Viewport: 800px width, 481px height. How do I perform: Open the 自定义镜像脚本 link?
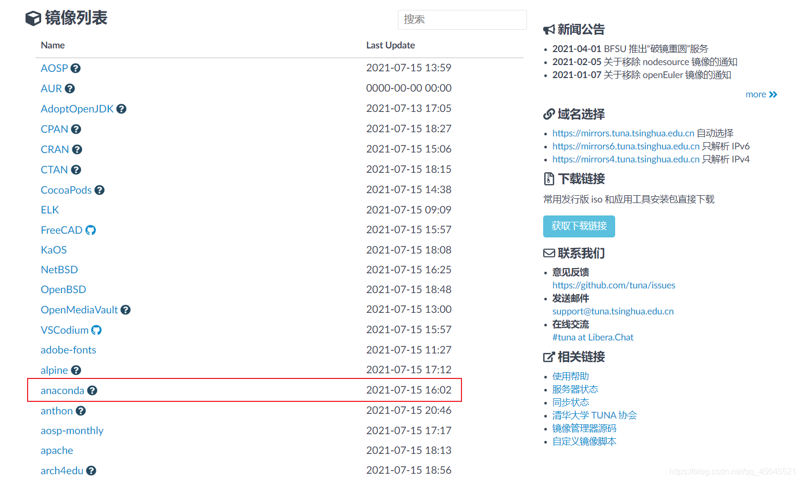point(584,441)
